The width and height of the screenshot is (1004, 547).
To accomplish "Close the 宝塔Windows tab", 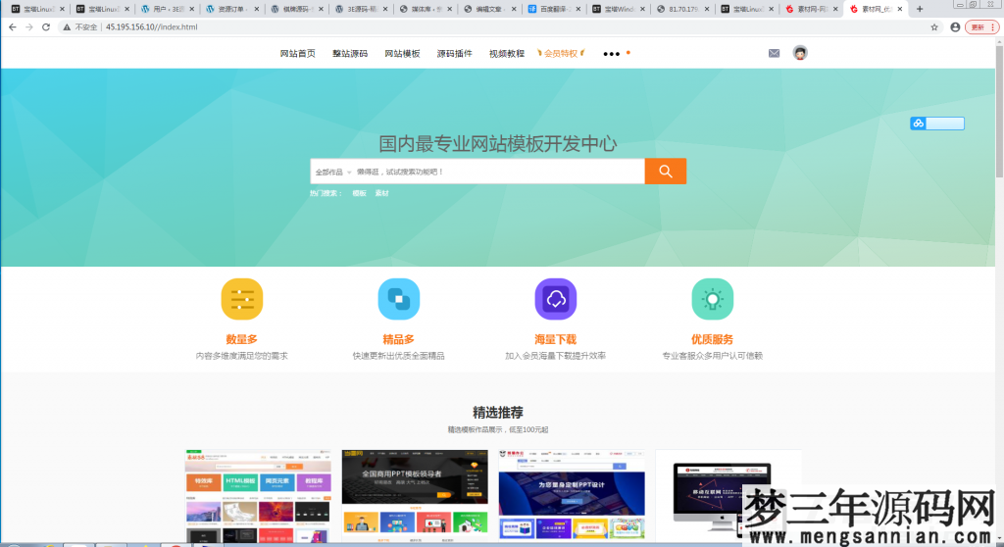I will click(x=642, y=9).
